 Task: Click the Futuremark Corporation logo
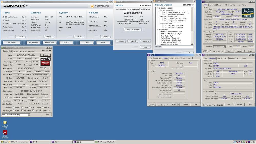(x=101, y=6)
